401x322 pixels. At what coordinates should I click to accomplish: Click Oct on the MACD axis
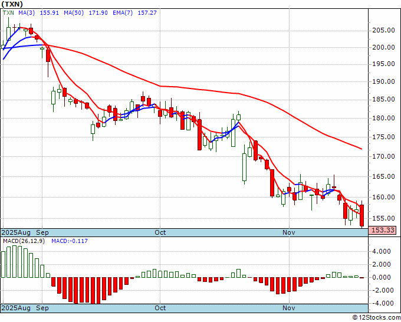(x=160, y=308)
